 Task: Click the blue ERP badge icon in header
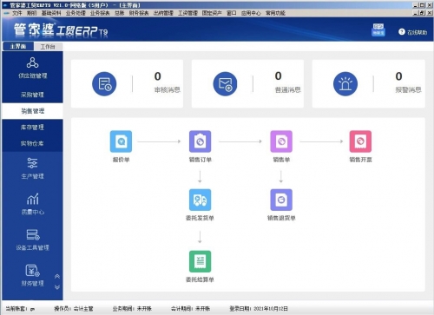378,30
